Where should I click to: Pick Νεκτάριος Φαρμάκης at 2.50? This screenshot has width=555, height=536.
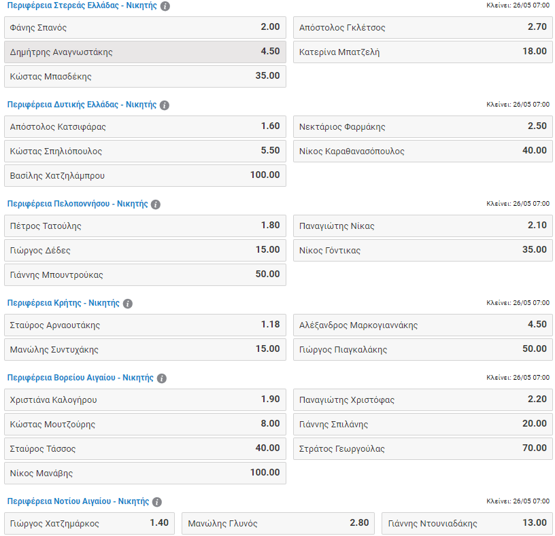pos(422,127)
